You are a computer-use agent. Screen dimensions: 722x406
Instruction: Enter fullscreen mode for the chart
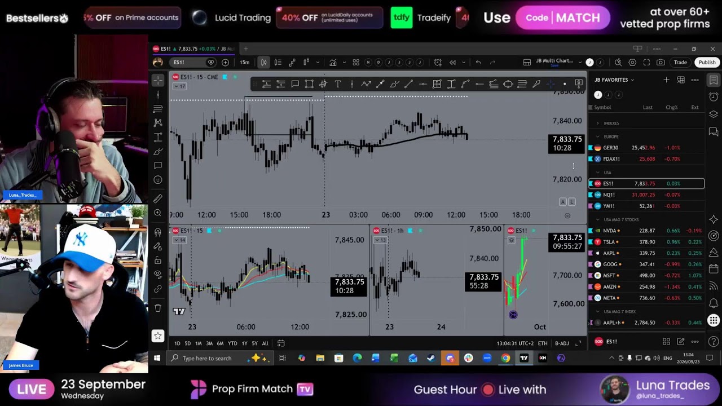(x=646, y=62)
